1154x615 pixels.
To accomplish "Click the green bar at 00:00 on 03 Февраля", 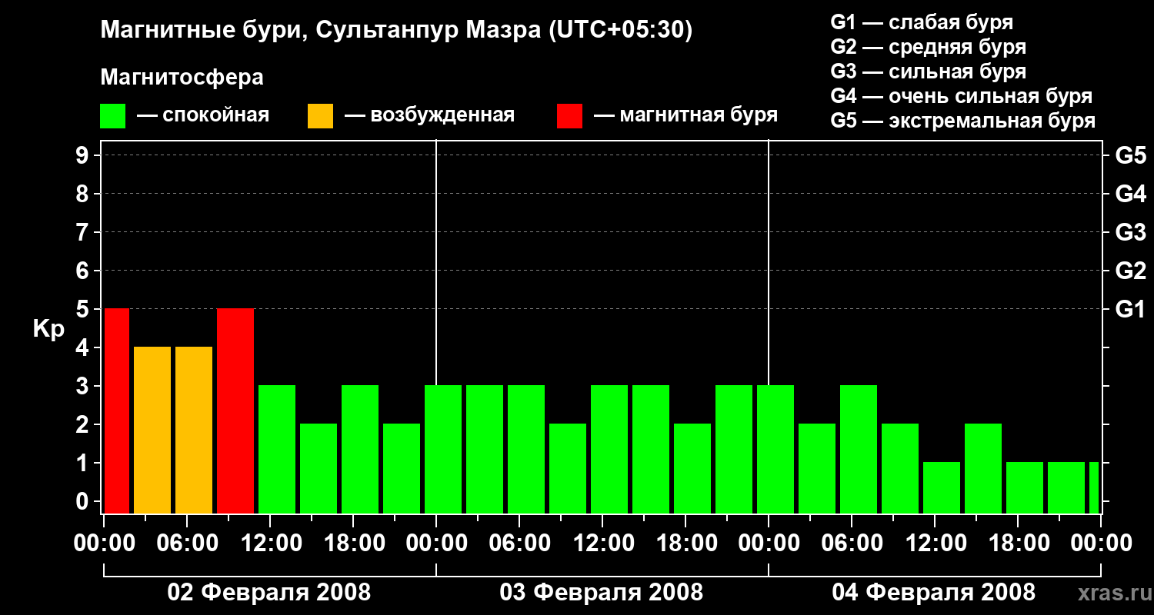I will (443, 449).
